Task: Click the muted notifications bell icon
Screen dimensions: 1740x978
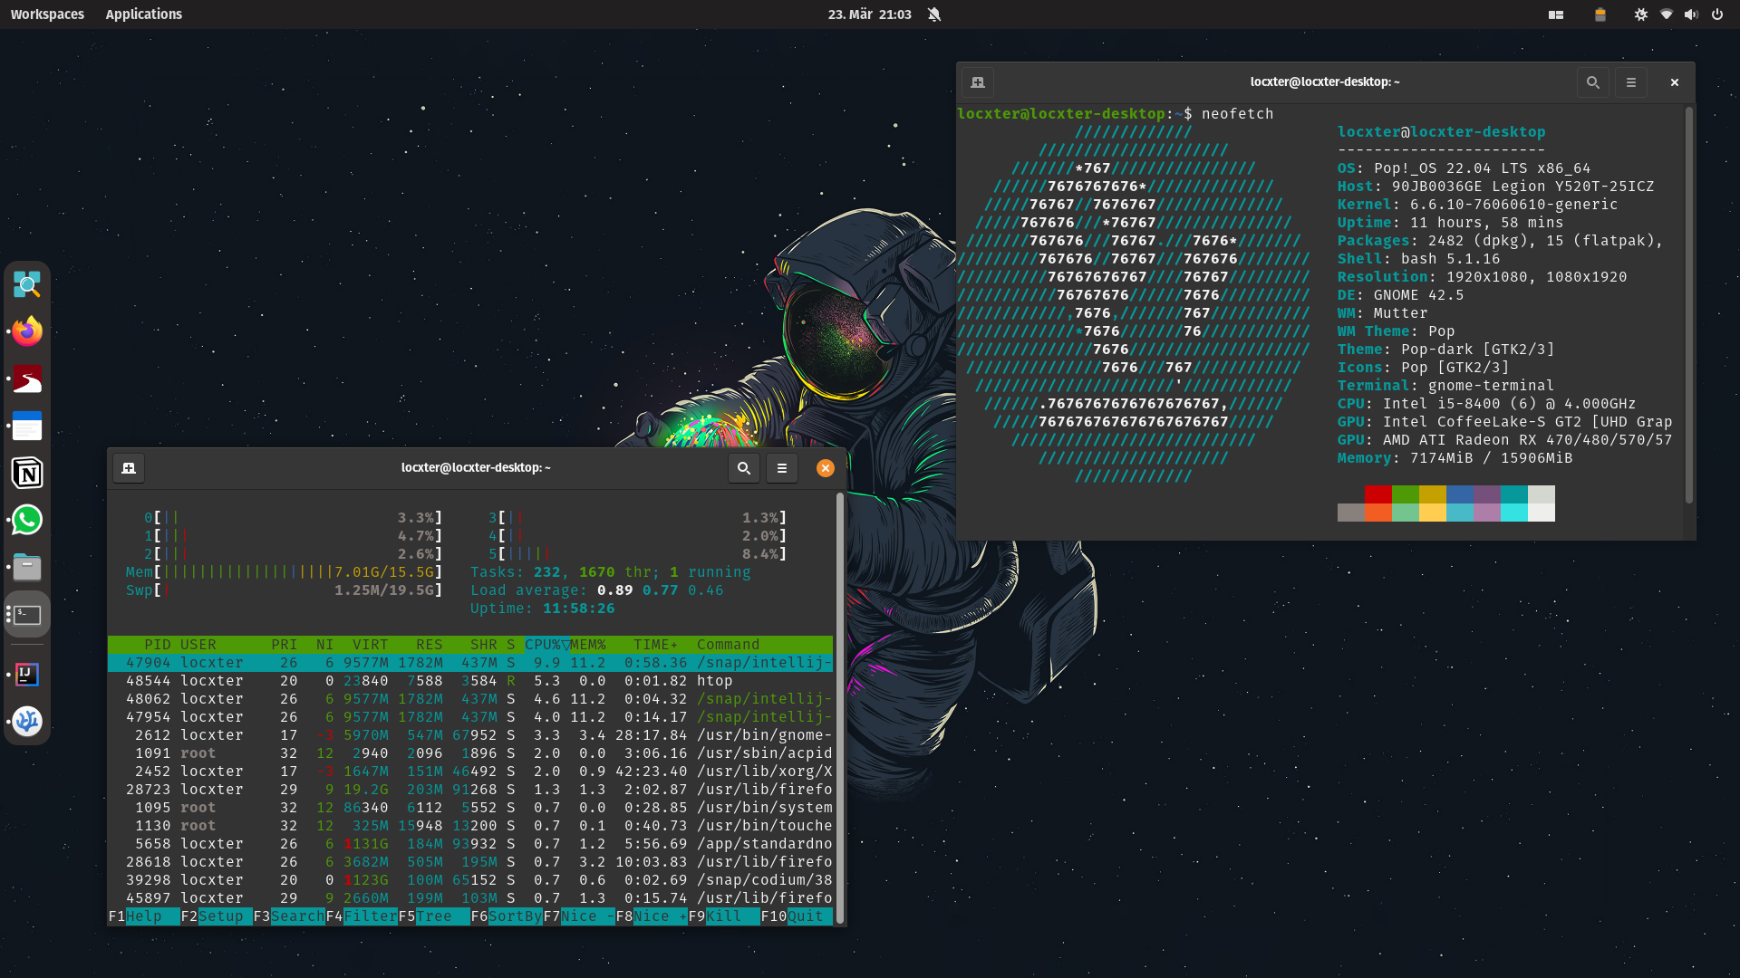Action: (x=934, y=14)
